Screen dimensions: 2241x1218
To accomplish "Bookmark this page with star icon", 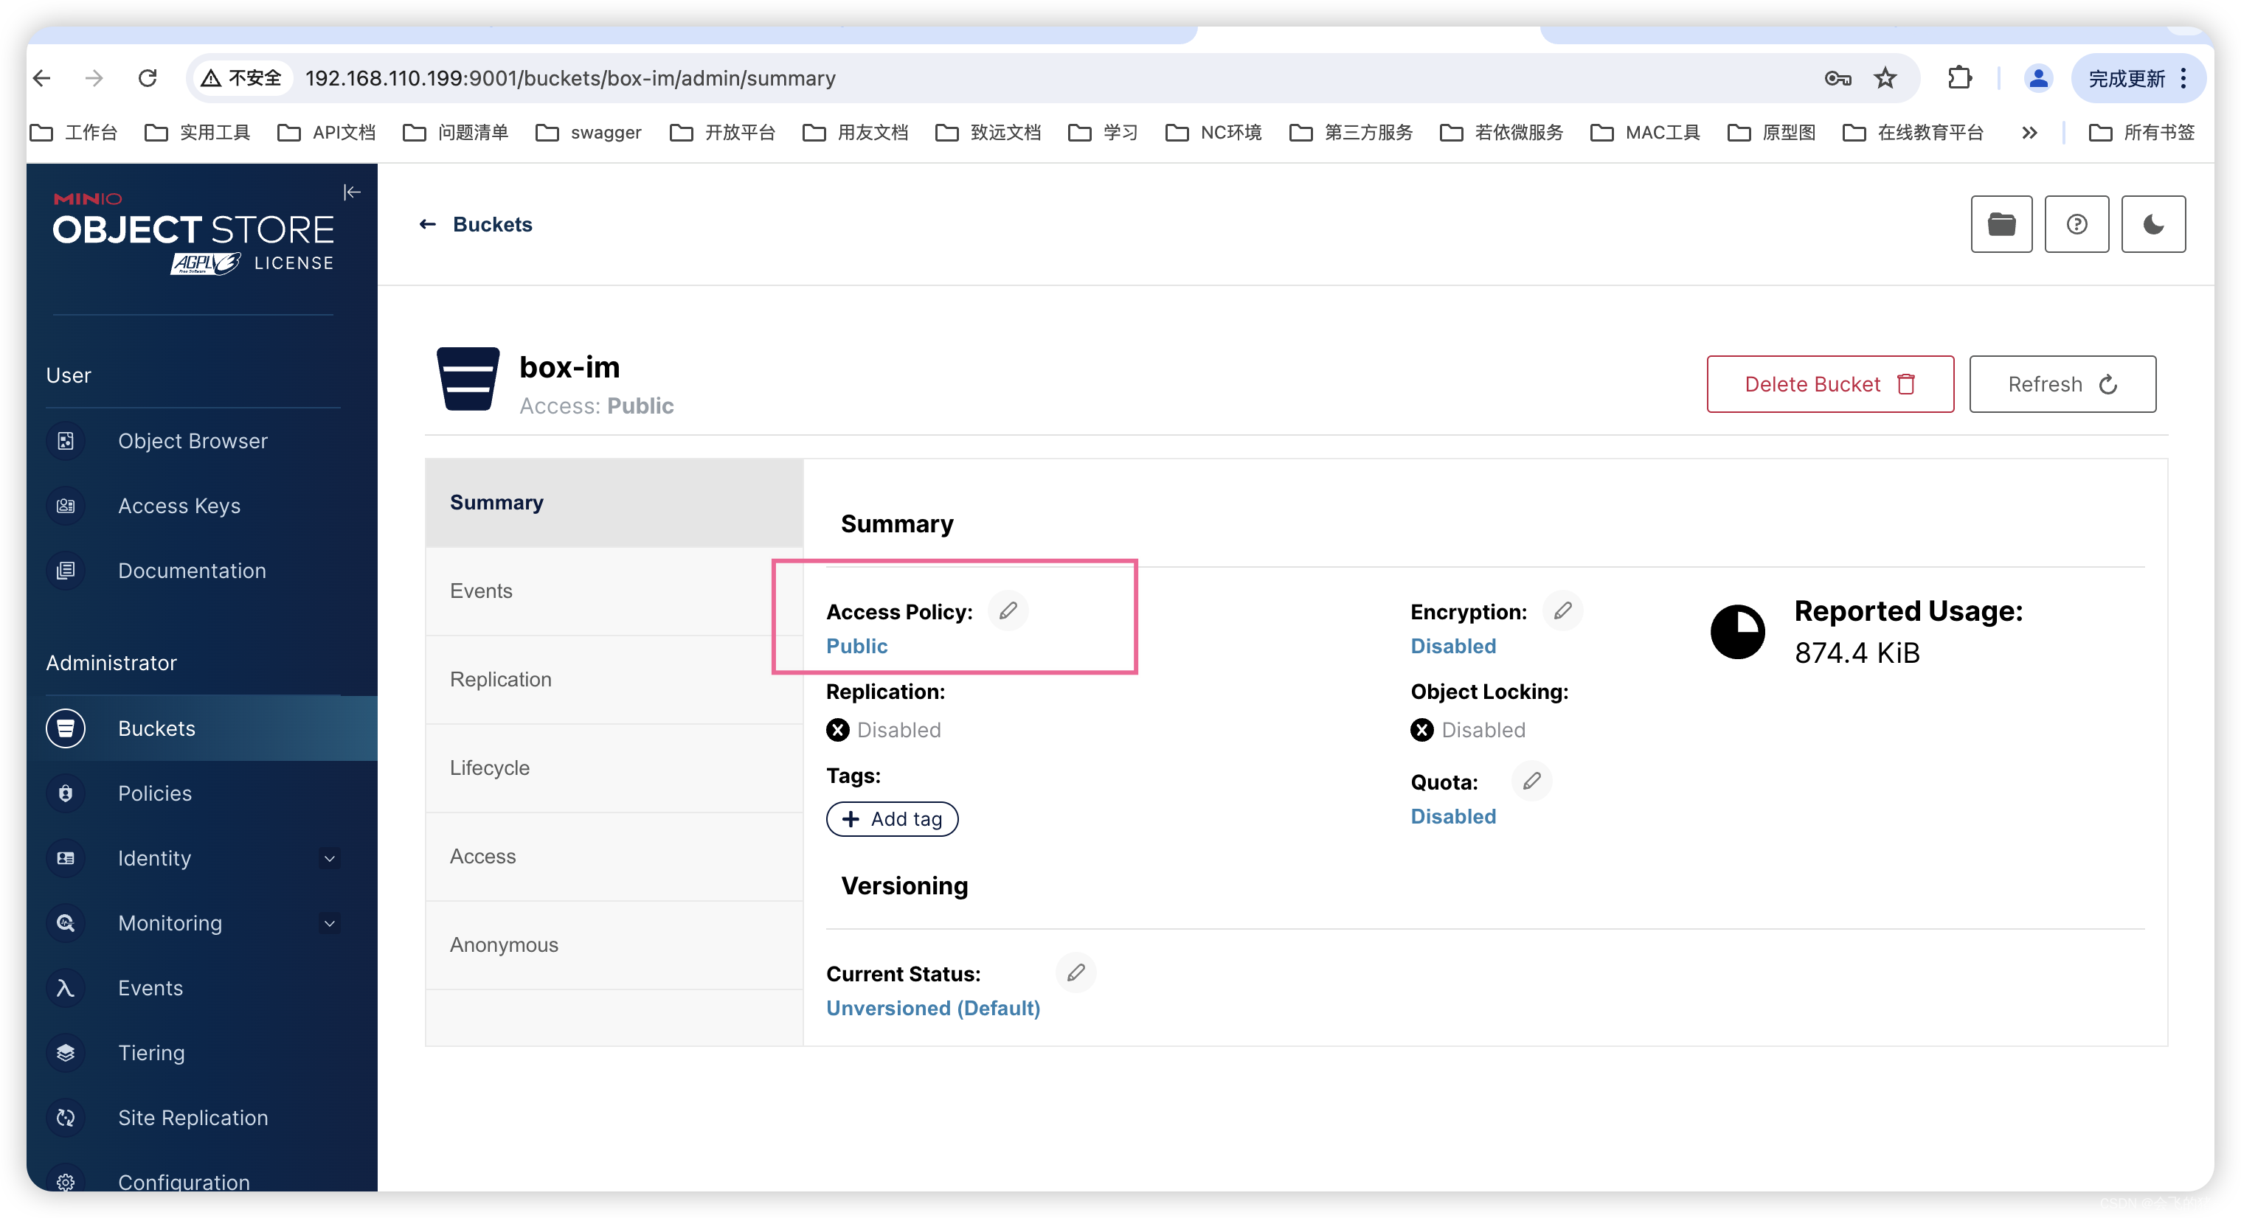I will 1884,78.
